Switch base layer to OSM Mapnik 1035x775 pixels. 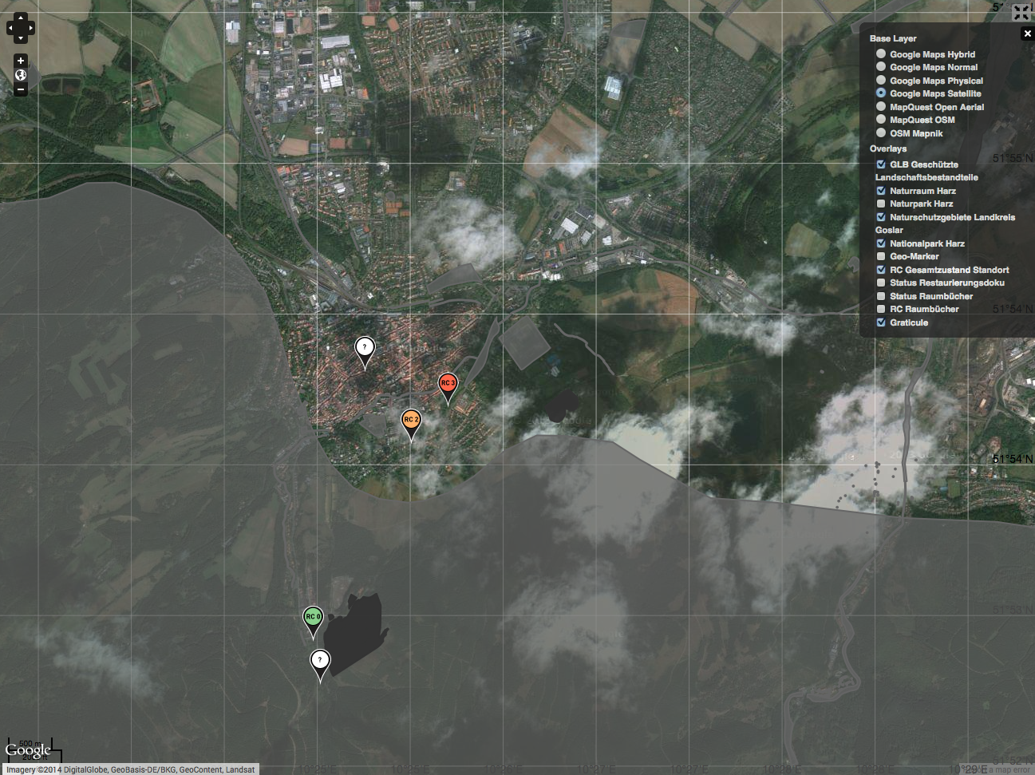point(881,133)
